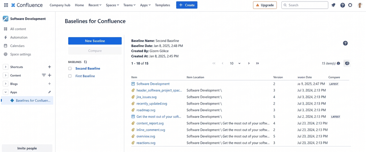
Task: Open the header_software_project_spac... item link
Action: pos(159,90)
